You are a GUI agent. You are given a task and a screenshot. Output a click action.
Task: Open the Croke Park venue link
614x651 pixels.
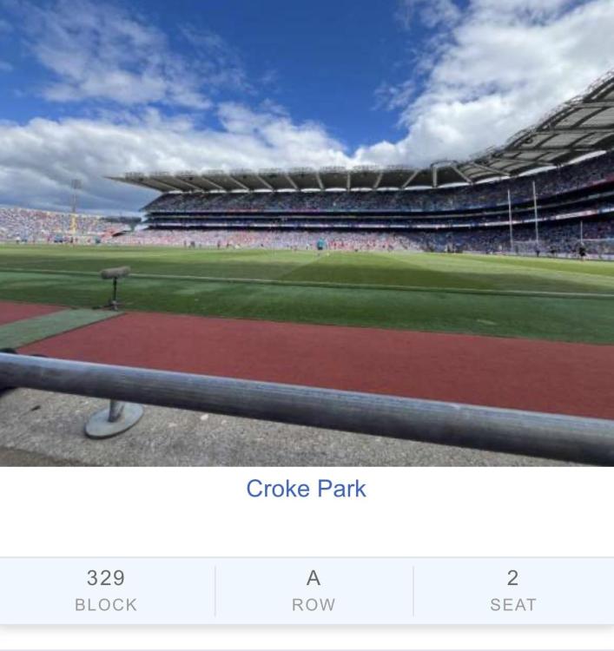click(307, 489)
